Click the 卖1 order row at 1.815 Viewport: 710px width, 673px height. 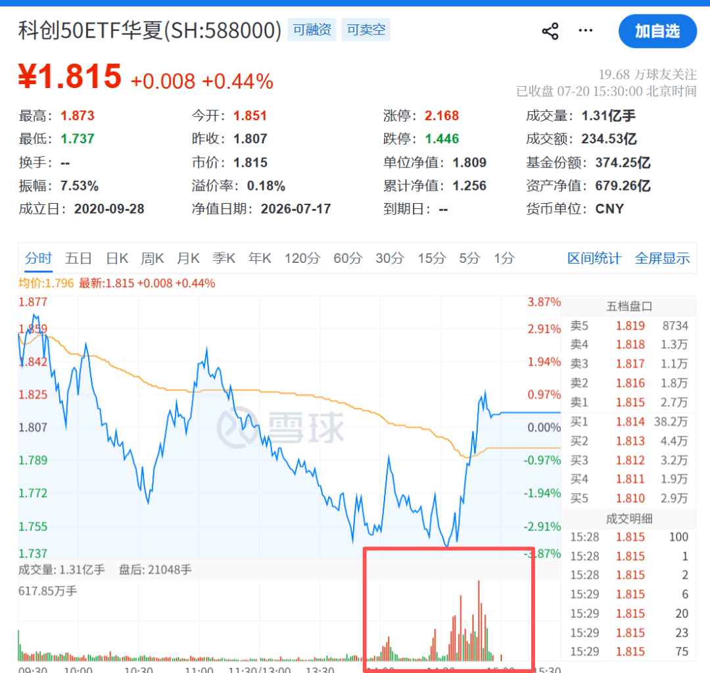629,402
